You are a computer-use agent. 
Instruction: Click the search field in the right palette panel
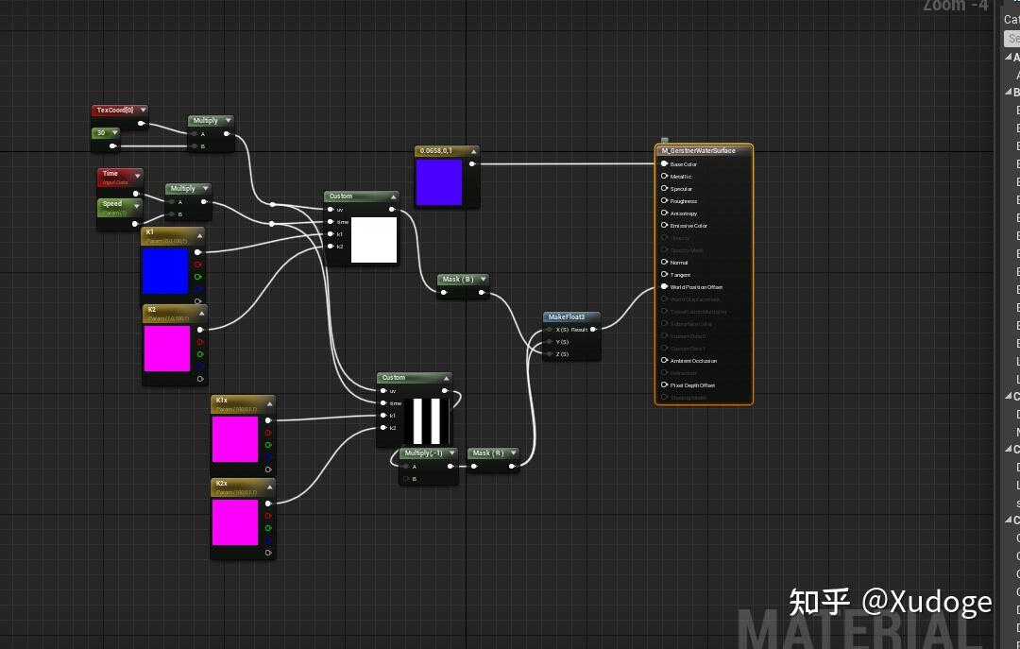tap(1012, 38)
